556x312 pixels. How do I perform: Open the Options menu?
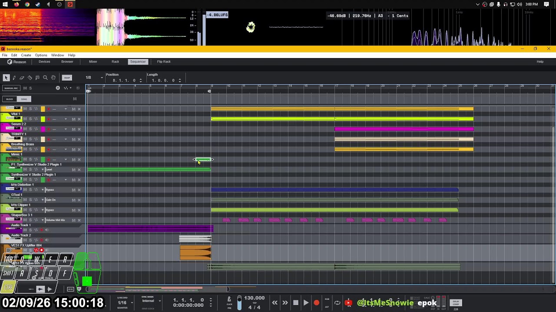[x=41, y=55]
